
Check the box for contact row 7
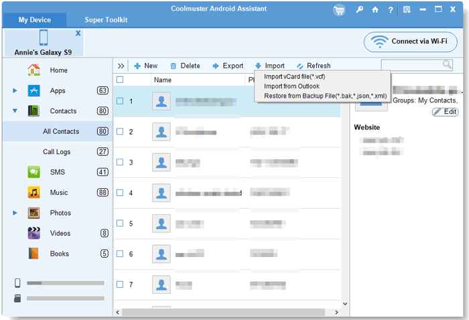pyautogui.click(x=120, y=284)
